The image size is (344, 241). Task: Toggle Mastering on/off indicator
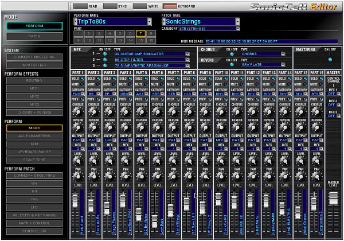coord(330,60)
